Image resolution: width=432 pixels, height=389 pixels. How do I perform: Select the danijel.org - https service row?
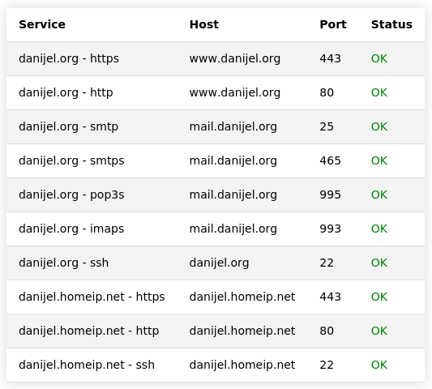216,58
